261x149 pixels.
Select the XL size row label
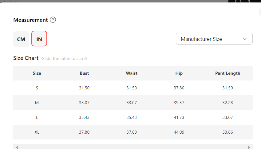coord(37,132)
